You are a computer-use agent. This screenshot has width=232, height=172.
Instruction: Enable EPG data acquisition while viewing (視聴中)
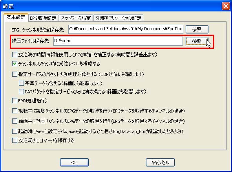click(x=15, y=111)
